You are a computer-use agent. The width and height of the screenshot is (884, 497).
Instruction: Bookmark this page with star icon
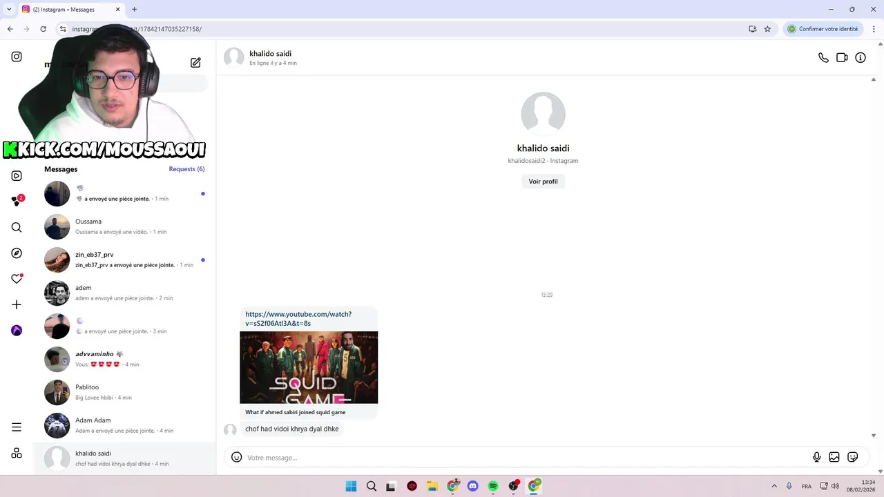tap(767, 29)
